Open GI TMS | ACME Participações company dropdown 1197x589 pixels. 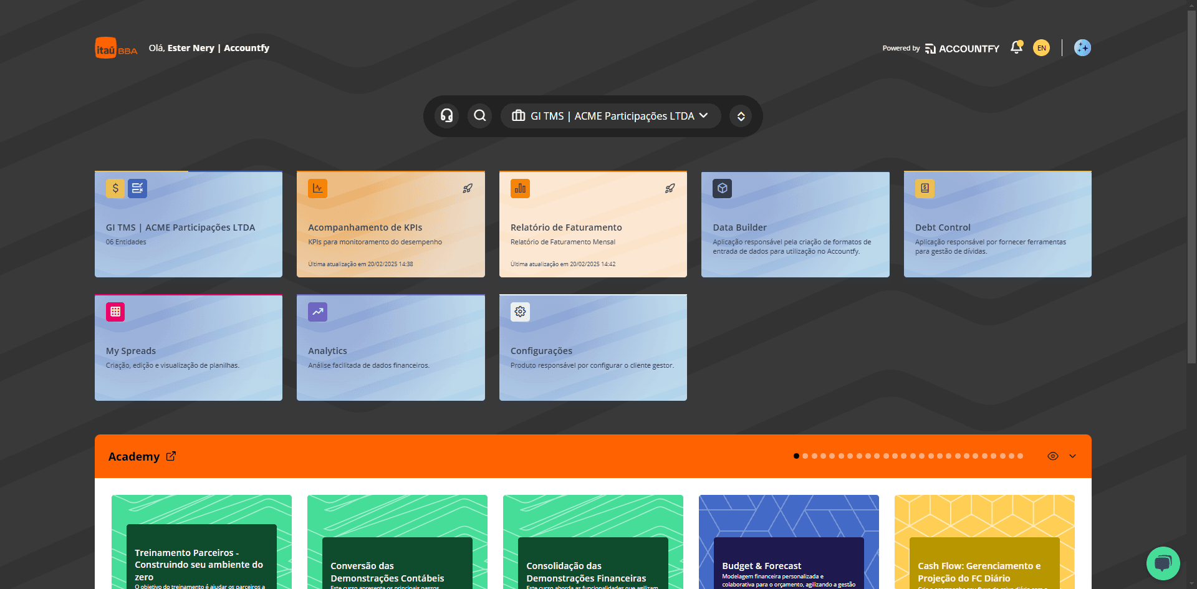tap(610, 116)
